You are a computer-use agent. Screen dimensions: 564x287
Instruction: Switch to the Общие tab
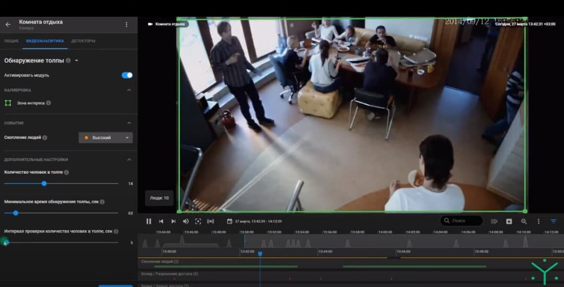(11, 41)
